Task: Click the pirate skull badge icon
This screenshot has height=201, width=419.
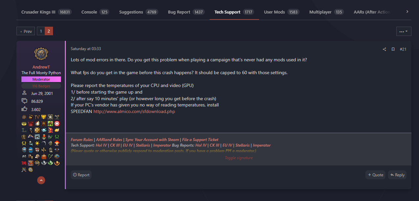Action: point(44,137)
